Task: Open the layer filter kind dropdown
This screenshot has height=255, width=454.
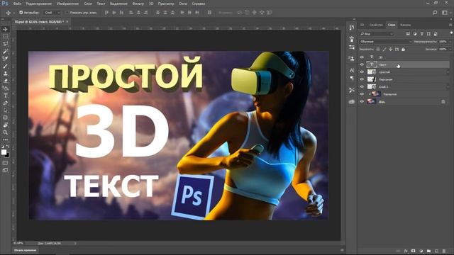Action: coord(377,34)
